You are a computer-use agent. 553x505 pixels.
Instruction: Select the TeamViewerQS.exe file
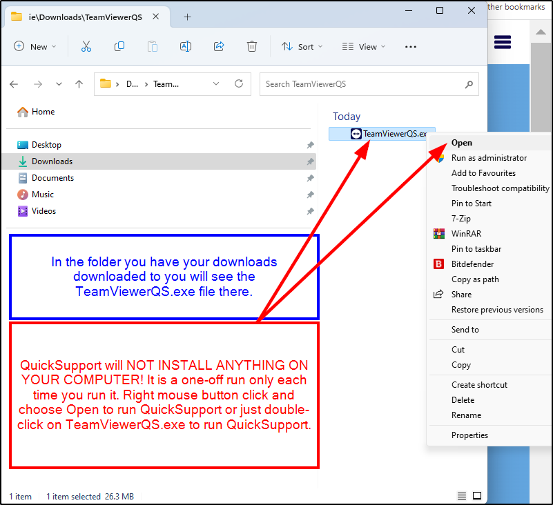pos(382,134)
